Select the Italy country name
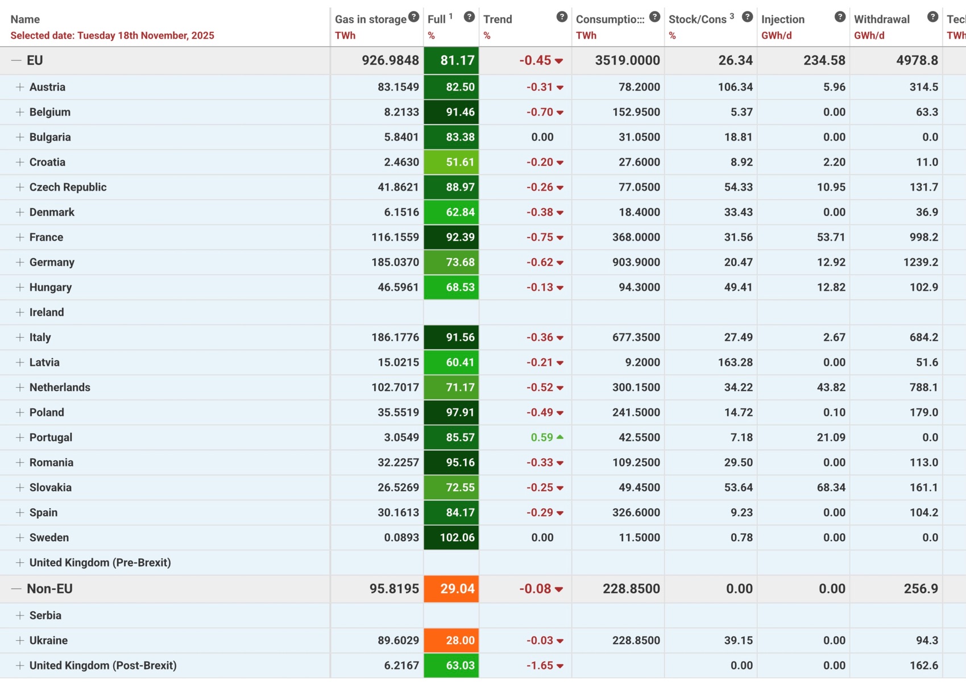 (40, 337)
